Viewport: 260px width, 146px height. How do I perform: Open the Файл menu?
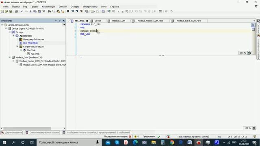6,6
